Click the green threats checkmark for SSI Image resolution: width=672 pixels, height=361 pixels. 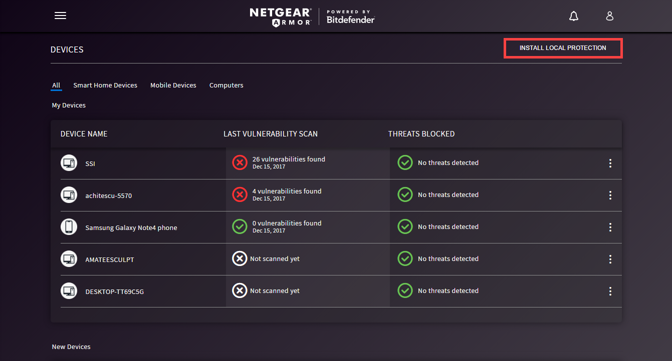(x=405, y=162)
